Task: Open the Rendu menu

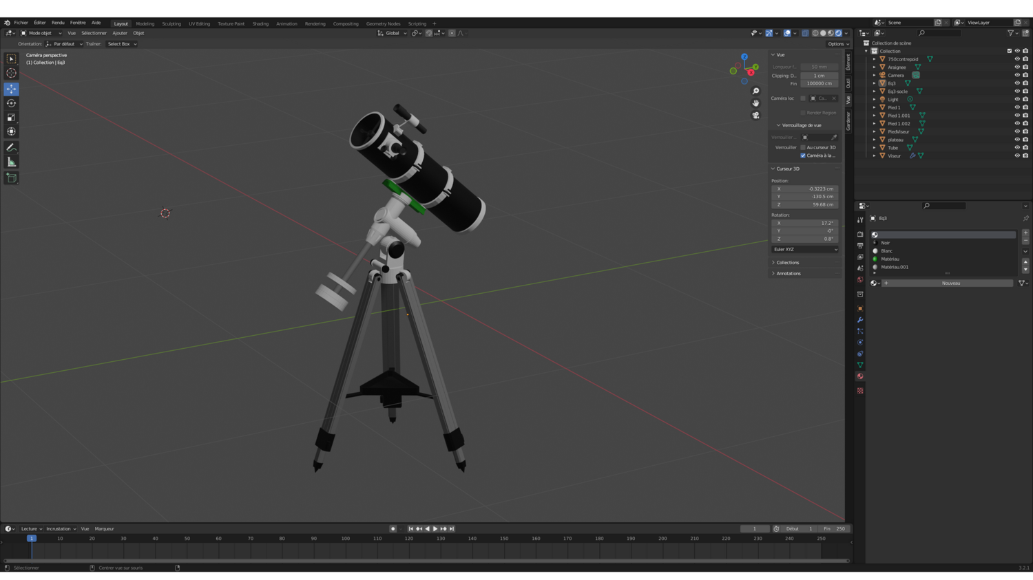Action: 58,23
